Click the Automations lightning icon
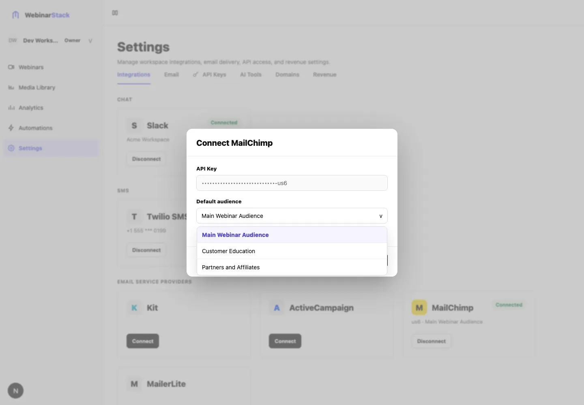The height and width of the screenshot is (405, 584). tap(11, 128)
